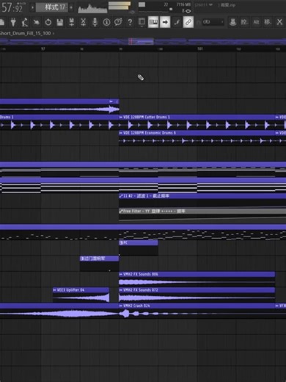Click the X close icon on toolbar
286x382 pixels.
[279, 22]
